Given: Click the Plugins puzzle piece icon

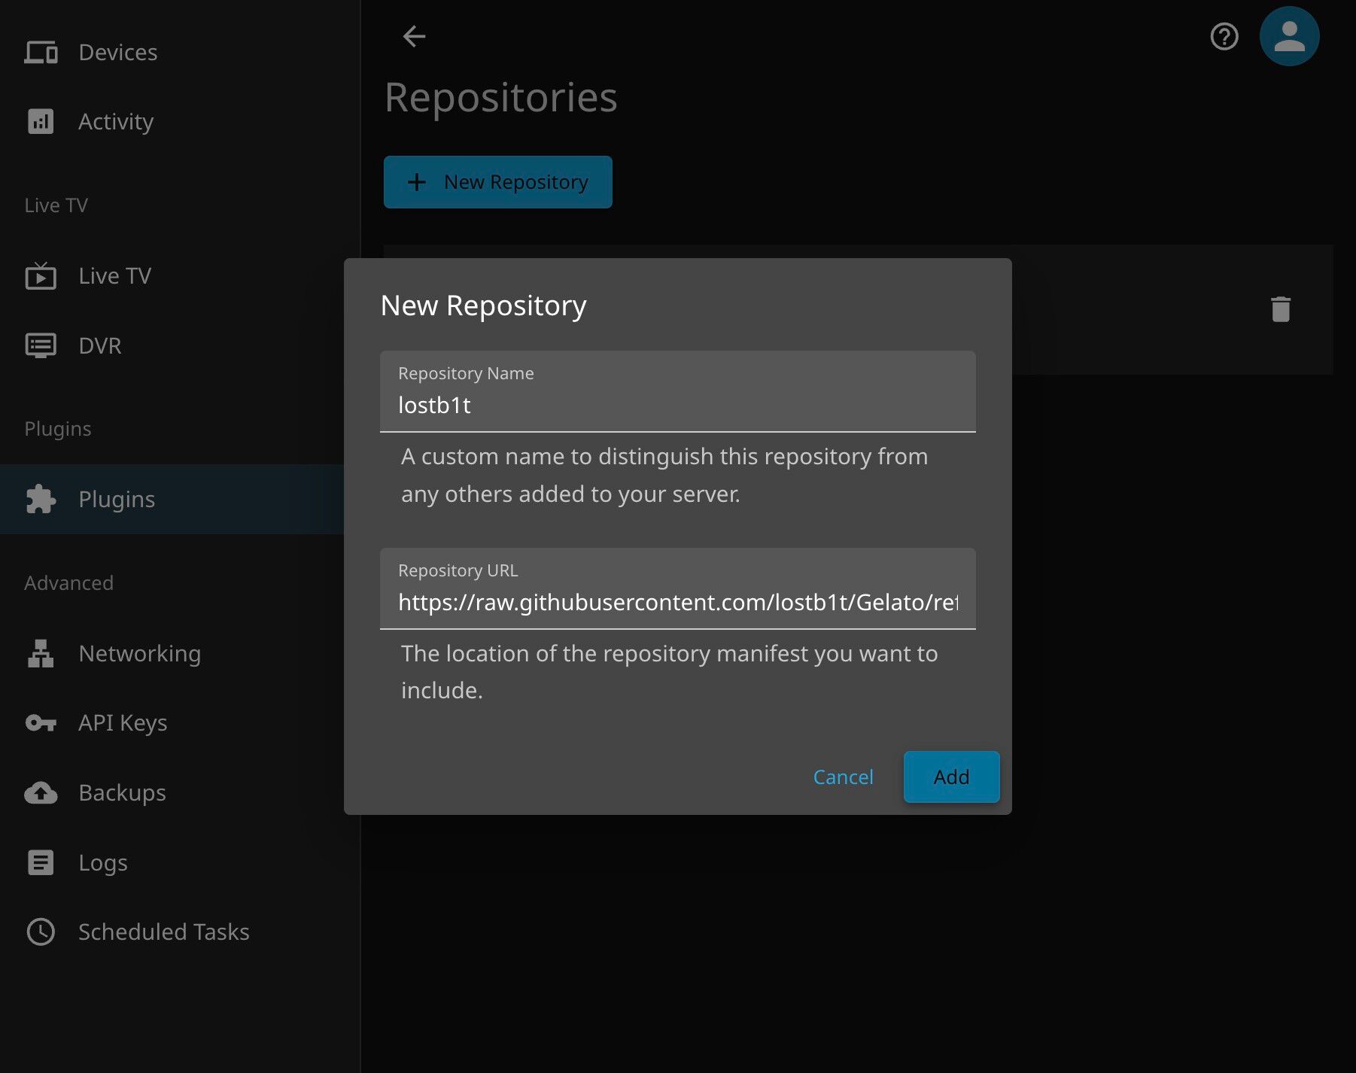Looking at the screenshot, I should (41, 499).
